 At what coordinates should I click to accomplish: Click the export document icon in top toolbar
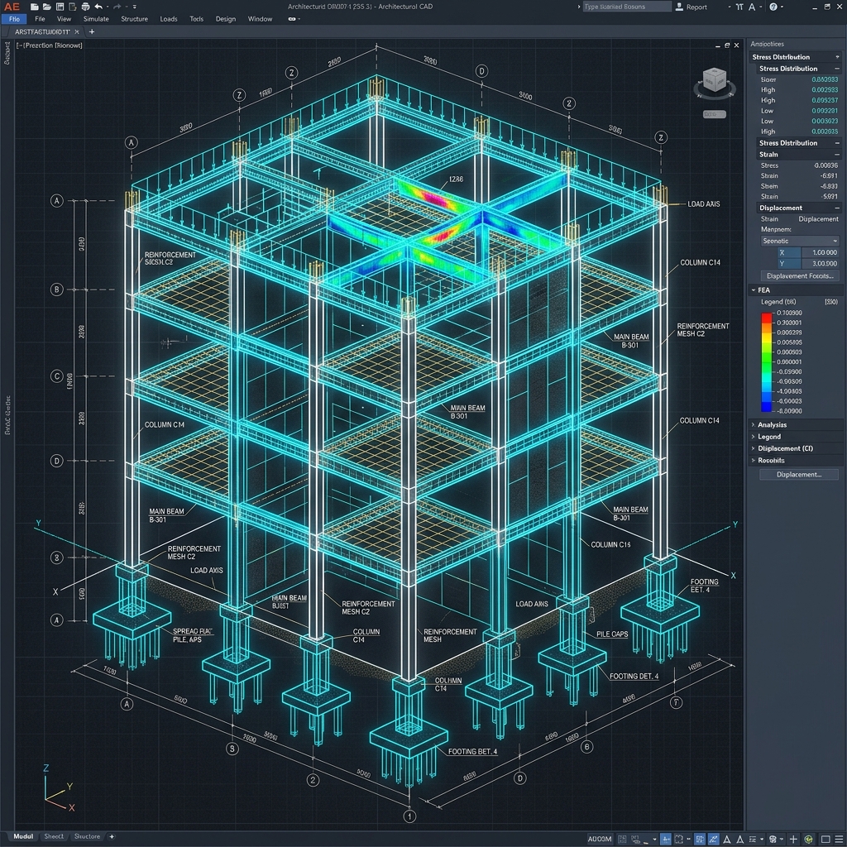coord(73,7)
